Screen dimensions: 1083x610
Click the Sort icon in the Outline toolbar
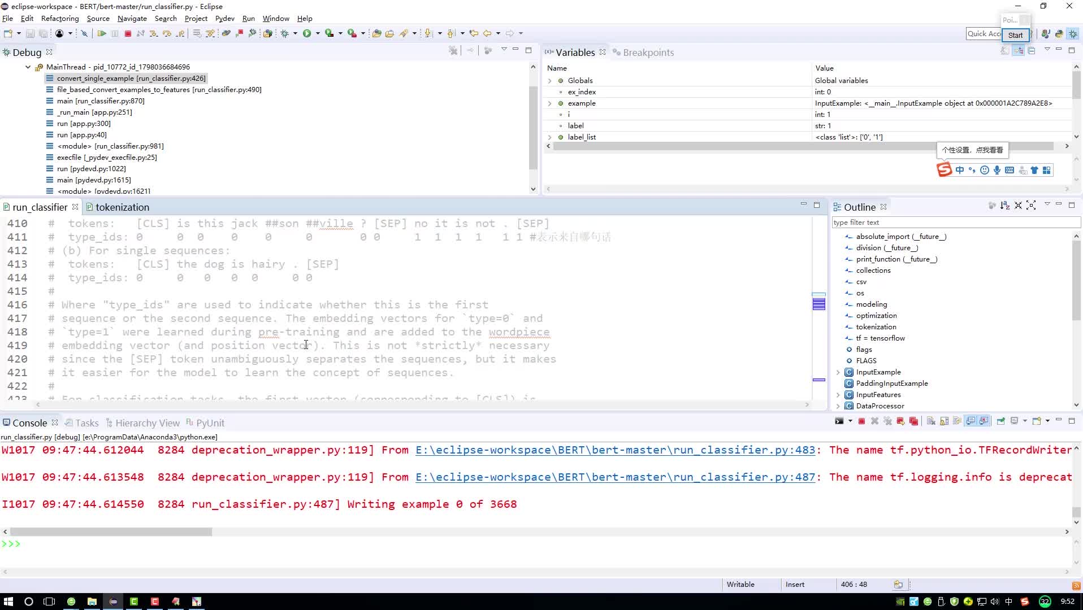(1004, 206)
